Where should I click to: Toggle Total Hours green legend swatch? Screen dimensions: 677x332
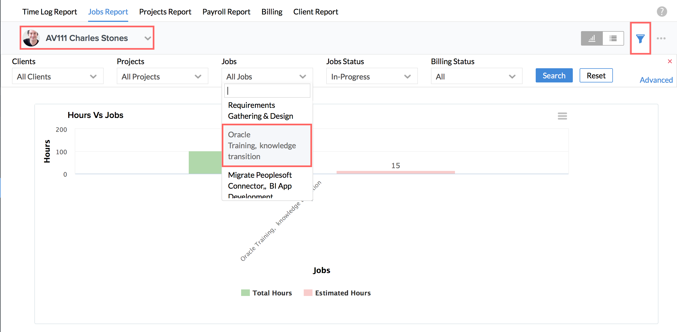click(x=245, y=293)
